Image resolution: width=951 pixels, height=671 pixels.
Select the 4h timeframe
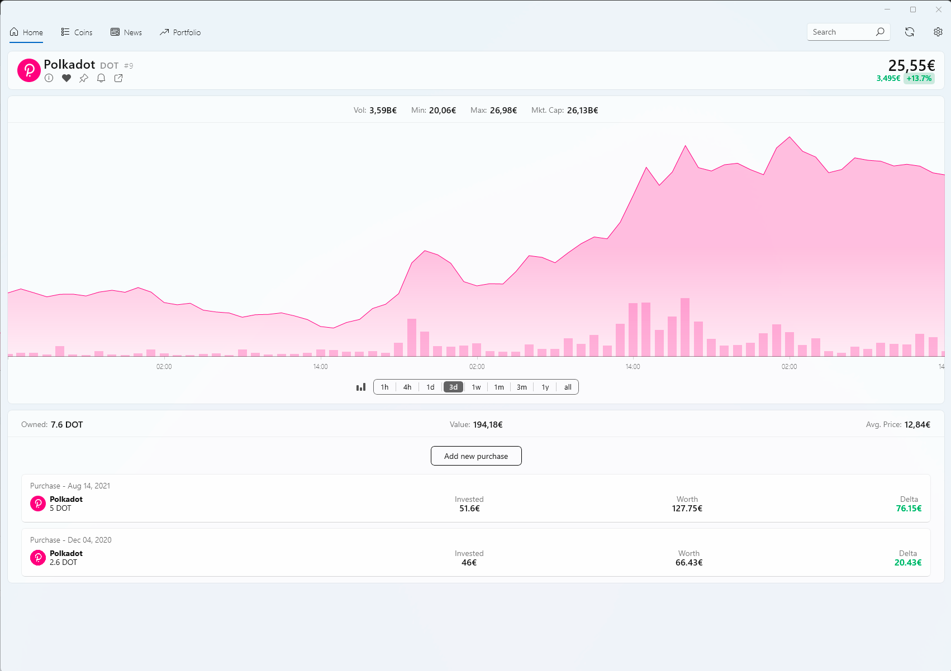407,387
